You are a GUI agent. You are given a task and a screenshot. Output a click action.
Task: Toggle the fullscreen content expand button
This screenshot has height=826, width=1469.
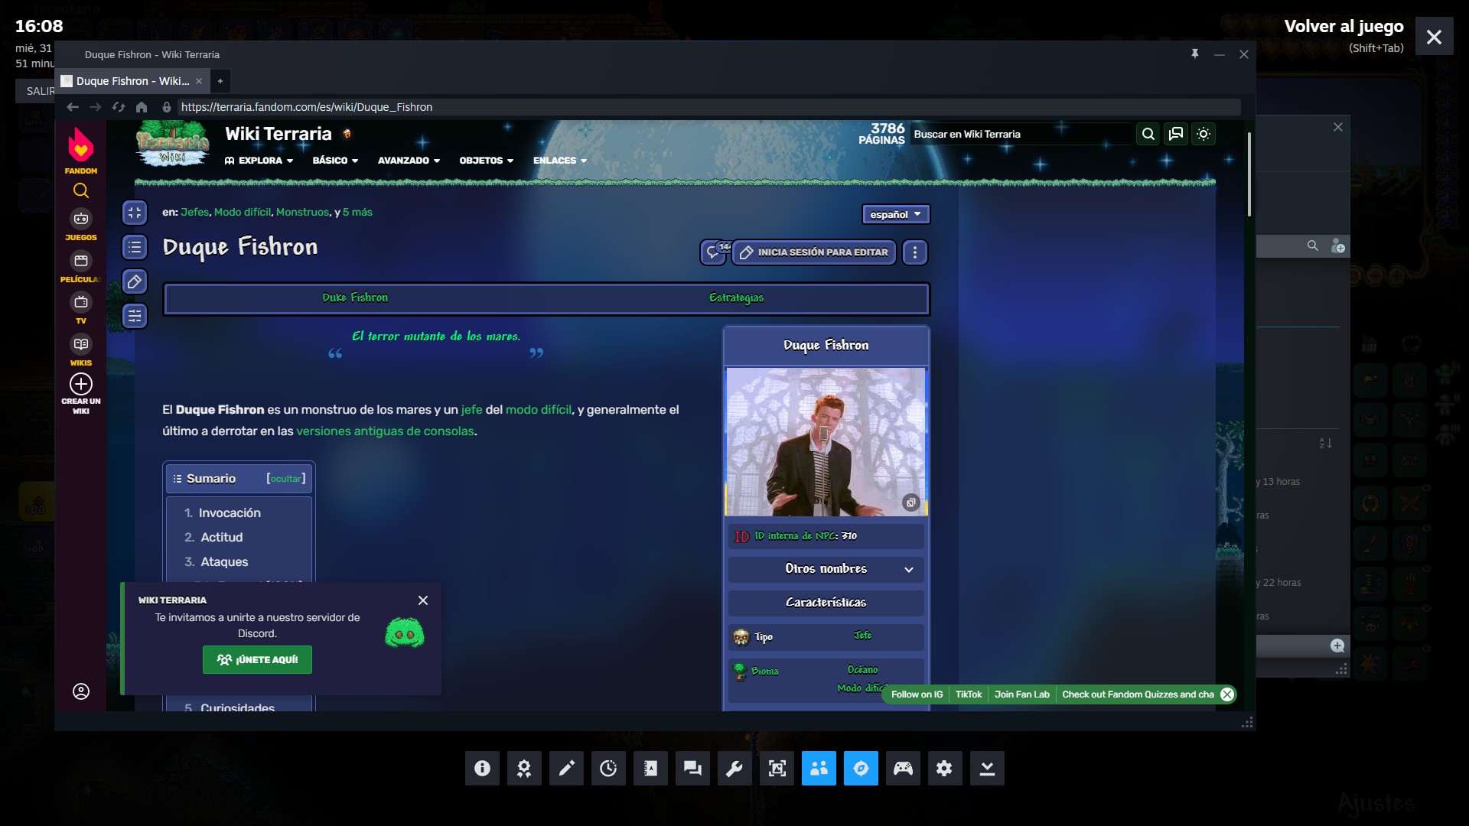[135, 213]
